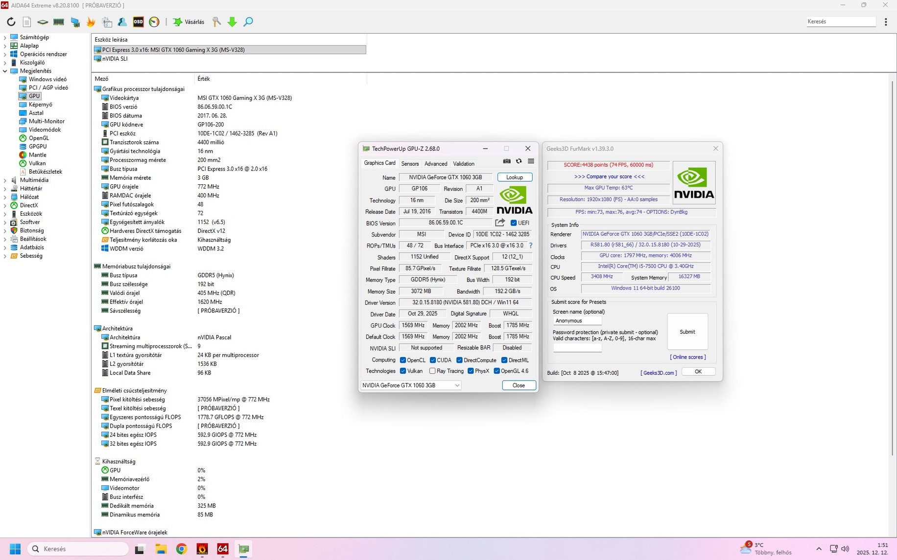Click the gauge benchmark icon in AIDA64 toolbar
This screenshot has width=897, height=560.
[x=154, y=22]
